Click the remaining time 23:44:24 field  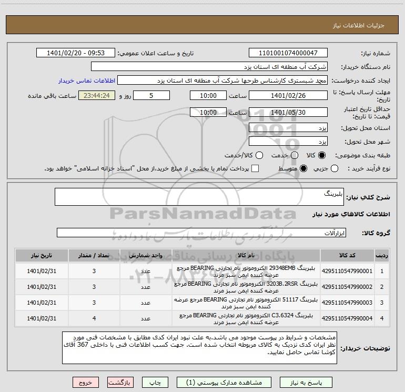click(97, 95)
